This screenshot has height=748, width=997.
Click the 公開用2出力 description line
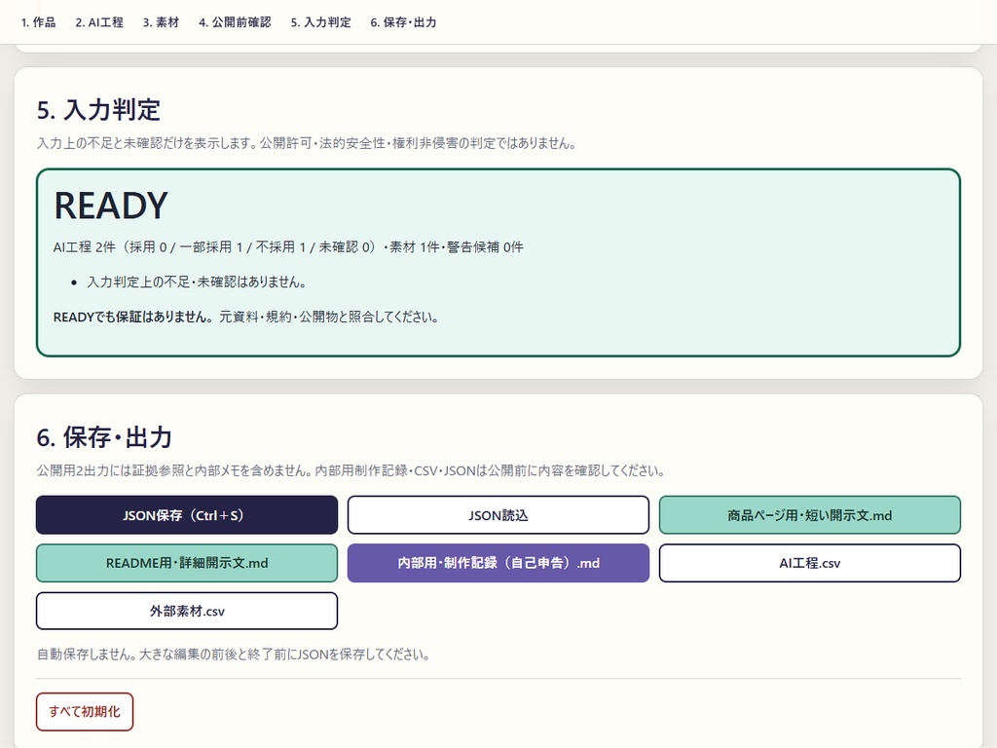coord(351,470)
